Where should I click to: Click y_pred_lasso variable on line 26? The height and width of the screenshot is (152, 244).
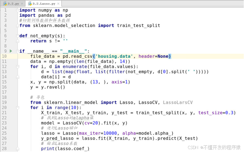tap(57, 138)
